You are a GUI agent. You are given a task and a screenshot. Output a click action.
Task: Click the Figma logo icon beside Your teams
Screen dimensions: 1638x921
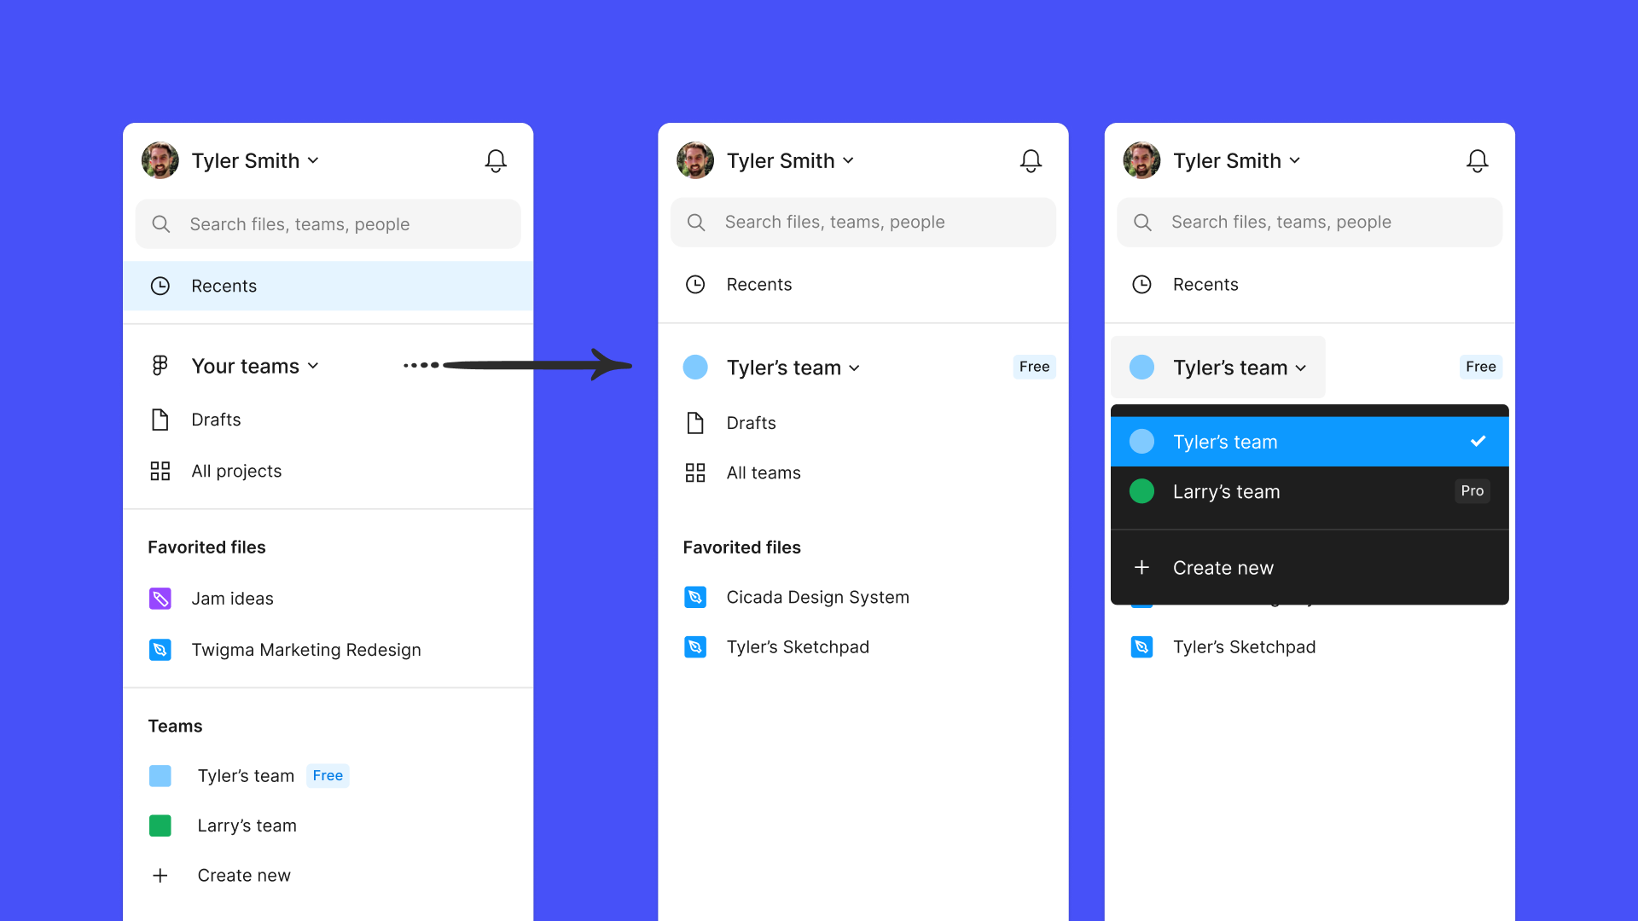[x=160, y=366]
